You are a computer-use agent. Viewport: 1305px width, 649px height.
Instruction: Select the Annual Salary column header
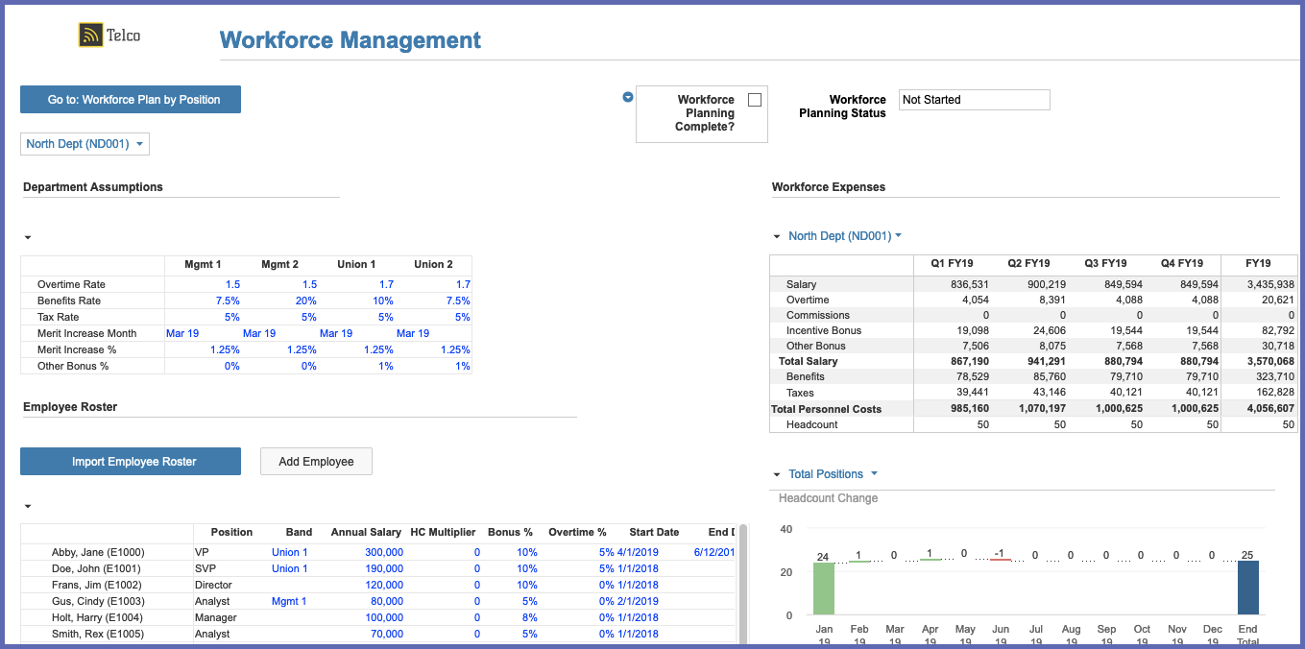point(366,532)
